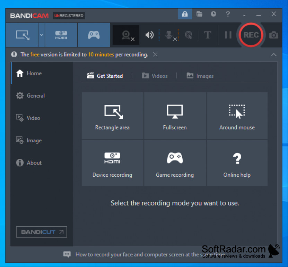Click the UNREGISTERED badge
This screenshot has height=267, width=288.
[69, 16]
